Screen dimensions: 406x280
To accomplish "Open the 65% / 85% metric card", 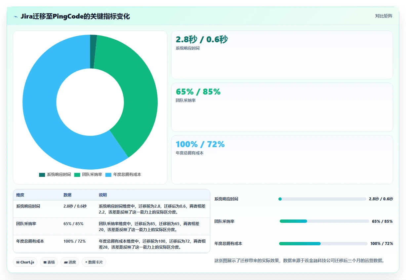I will click(282, 107).
